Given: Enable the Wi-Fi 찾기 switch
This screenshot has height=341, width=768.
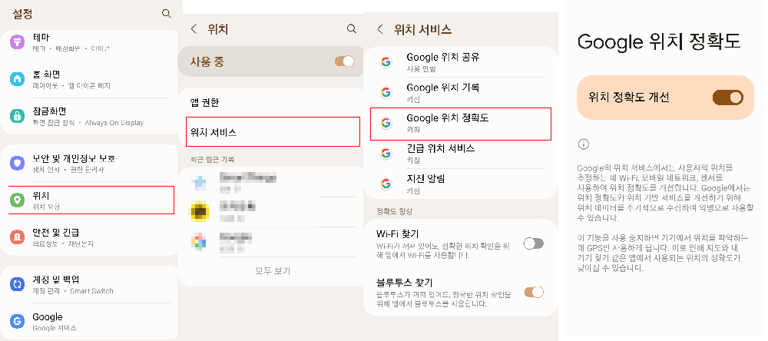Looking at the screenshot, I should 534,243.
